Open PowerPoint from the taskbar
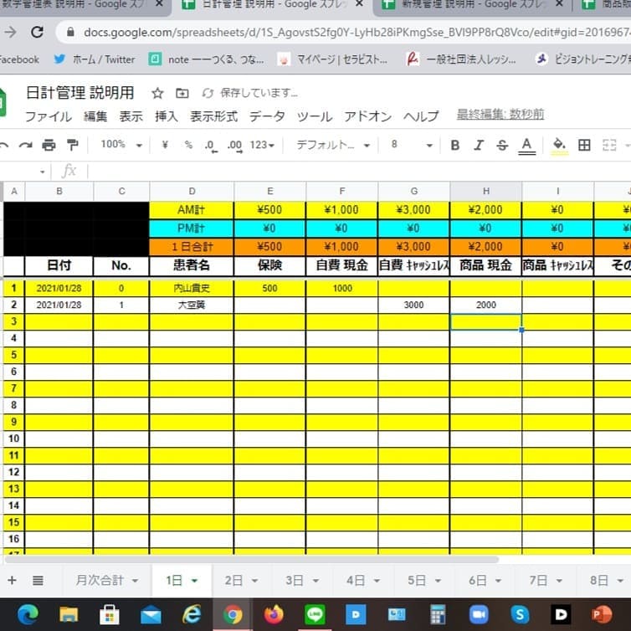This screenshot has height=631, width=631. pyautogui.click(x=602, y=614)
